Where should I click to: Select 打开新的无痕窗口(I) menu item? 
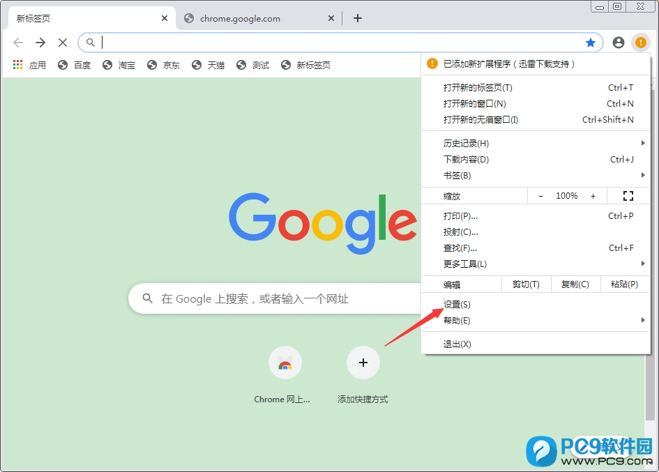click(536, 119)
